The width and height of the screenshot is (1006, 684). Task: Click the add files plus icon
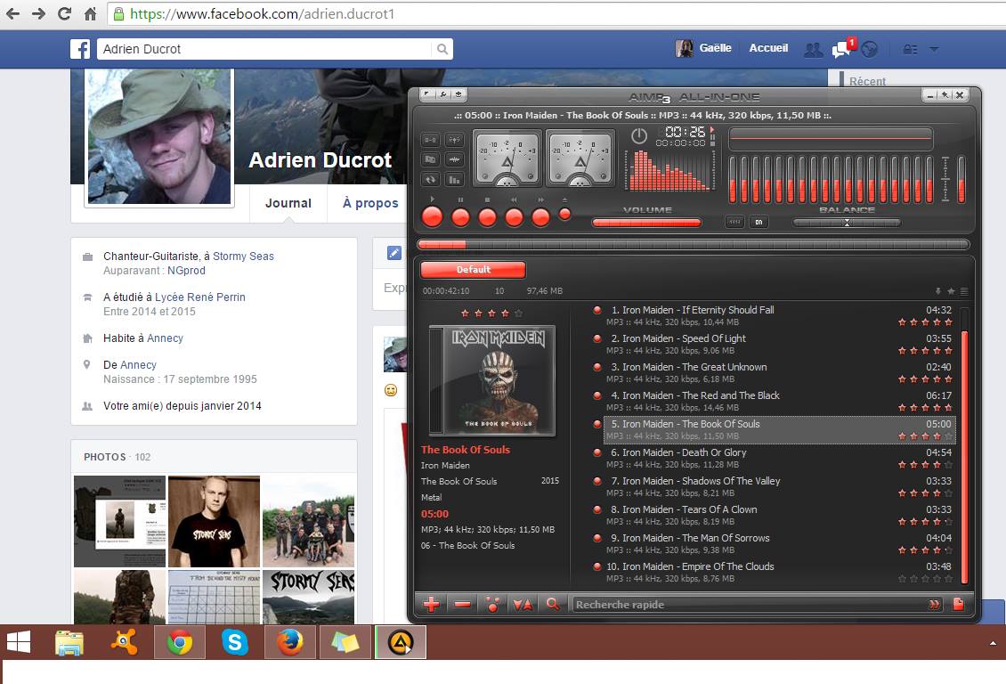tap(432, 605)
